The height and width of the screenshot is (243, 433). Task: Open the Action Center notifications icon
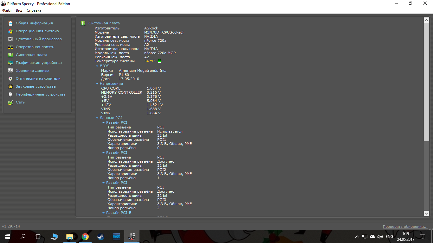click(x=423, y=236)
